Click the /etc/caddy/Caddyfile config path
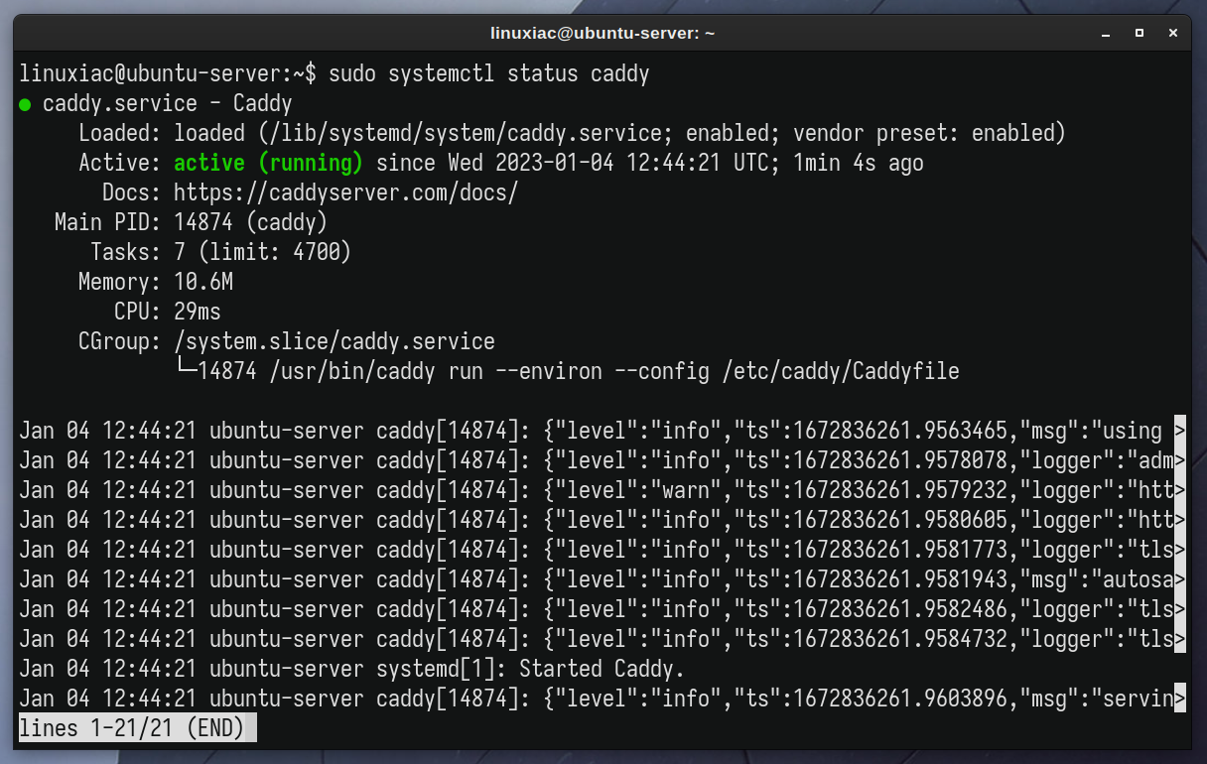The height and width of the screenshot is (764, 1207). (x=842, y=371)
